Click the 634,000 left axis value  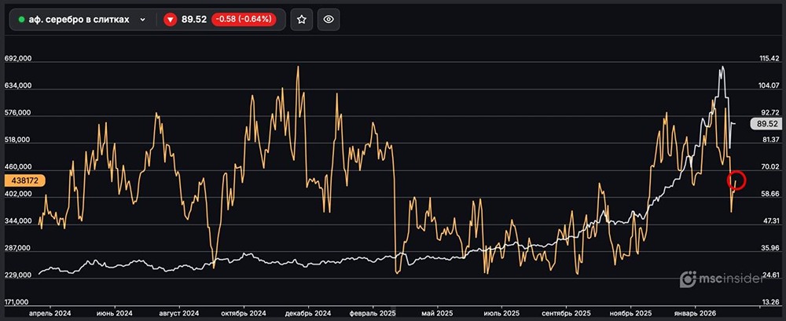(x=17, y=86)
